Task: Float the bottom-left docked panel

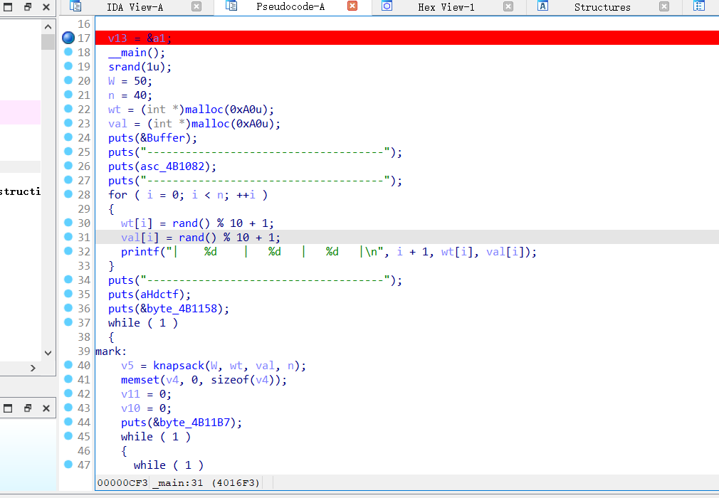Action: [x=8, y=408]
